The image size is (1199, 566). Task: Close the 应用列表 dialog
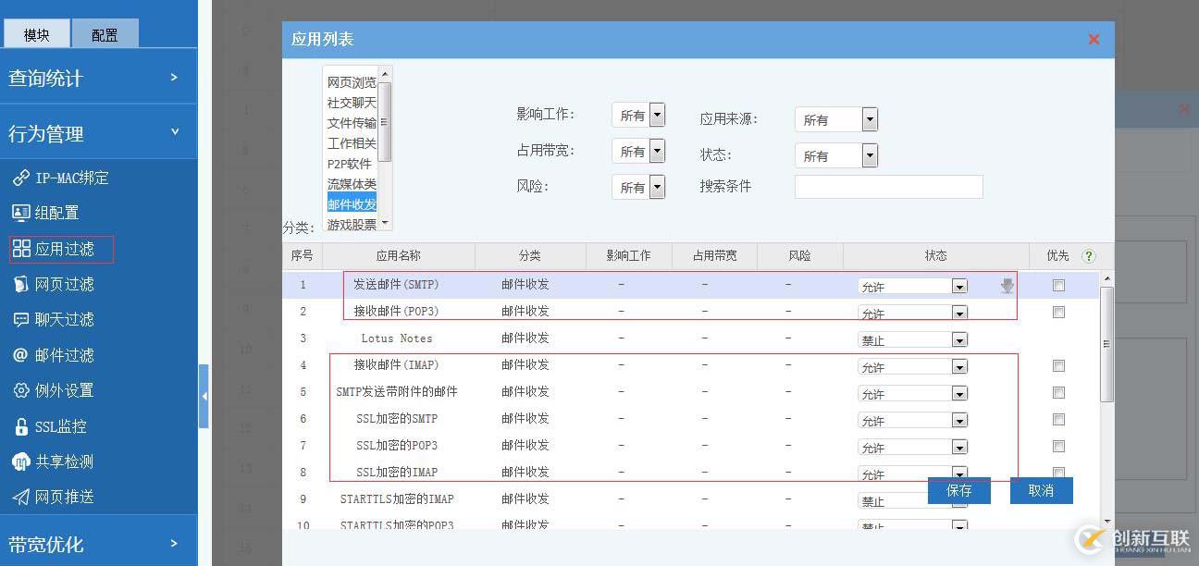click(1094, 40)
